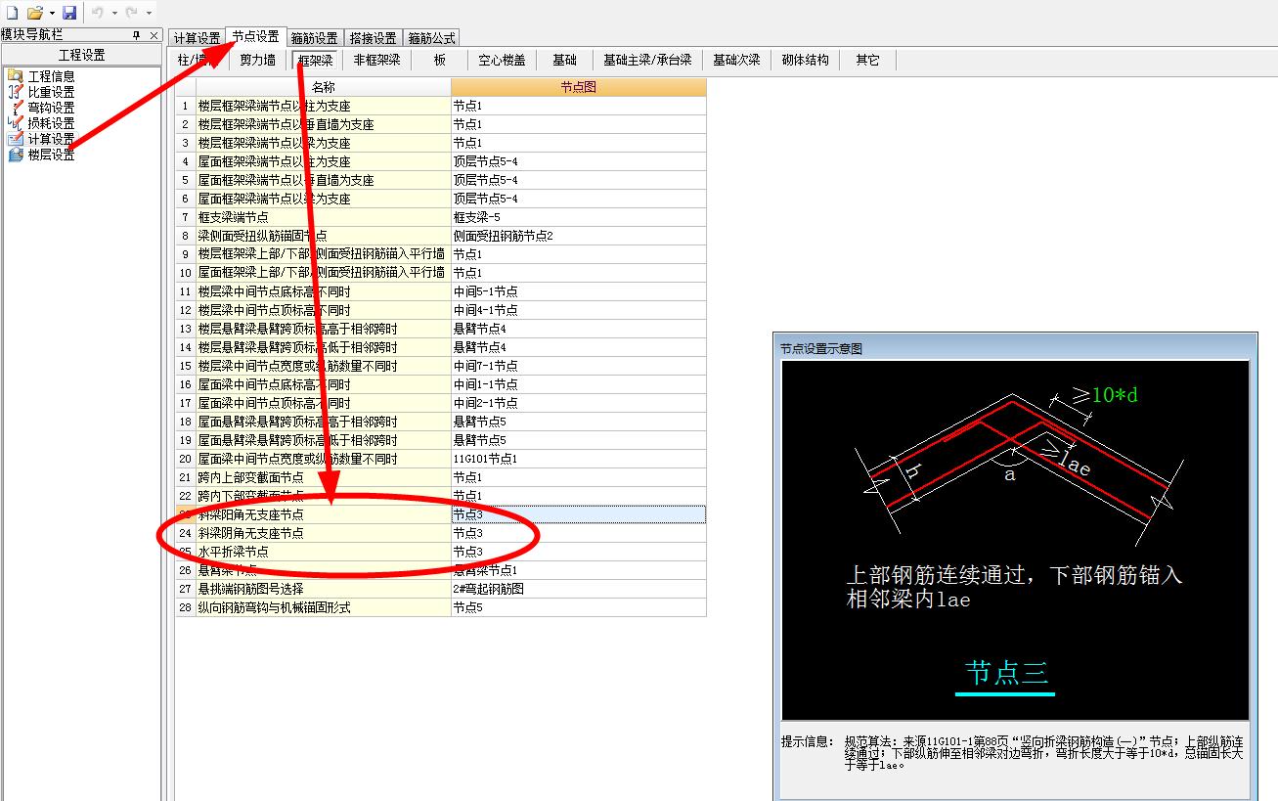Switch to the 箍筋公式 tab

(431, 38)
